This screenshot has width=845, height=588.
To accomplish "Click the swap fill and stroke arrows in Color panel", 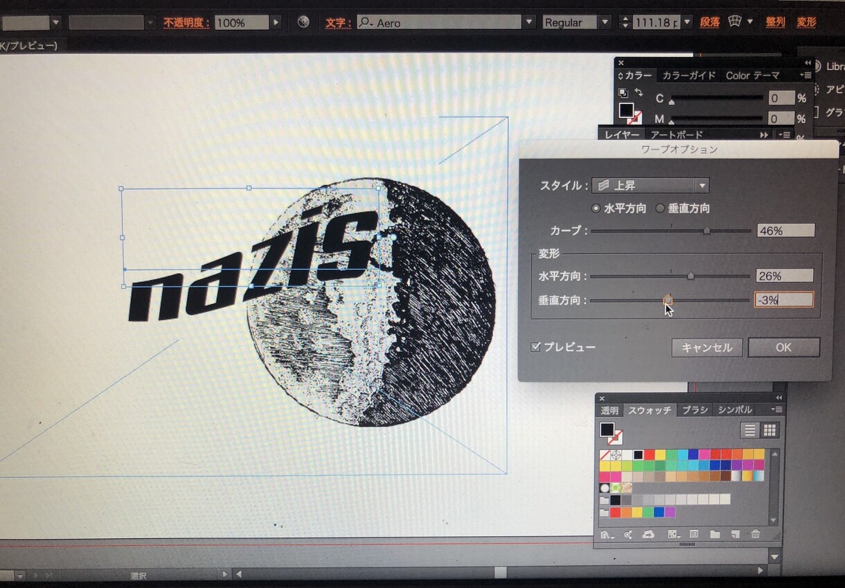I will (639, 93).
